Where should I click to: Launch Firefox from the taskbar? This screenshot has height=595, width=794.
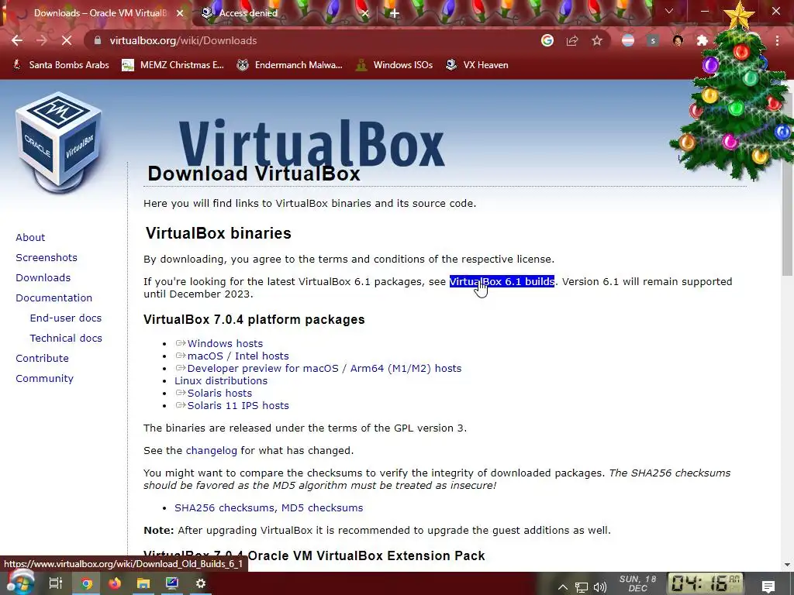tap(115, 584)
